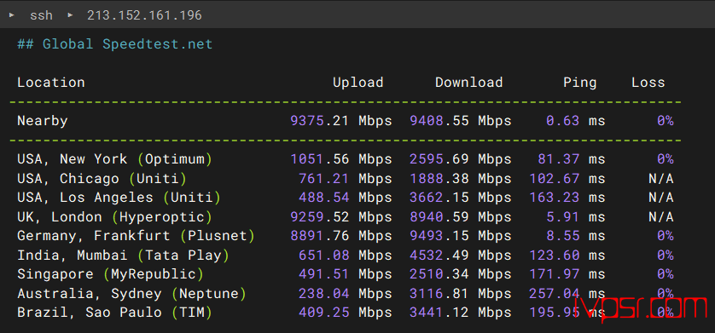Select New York upload 1051.56 Mbps

(x=341, y=158)
